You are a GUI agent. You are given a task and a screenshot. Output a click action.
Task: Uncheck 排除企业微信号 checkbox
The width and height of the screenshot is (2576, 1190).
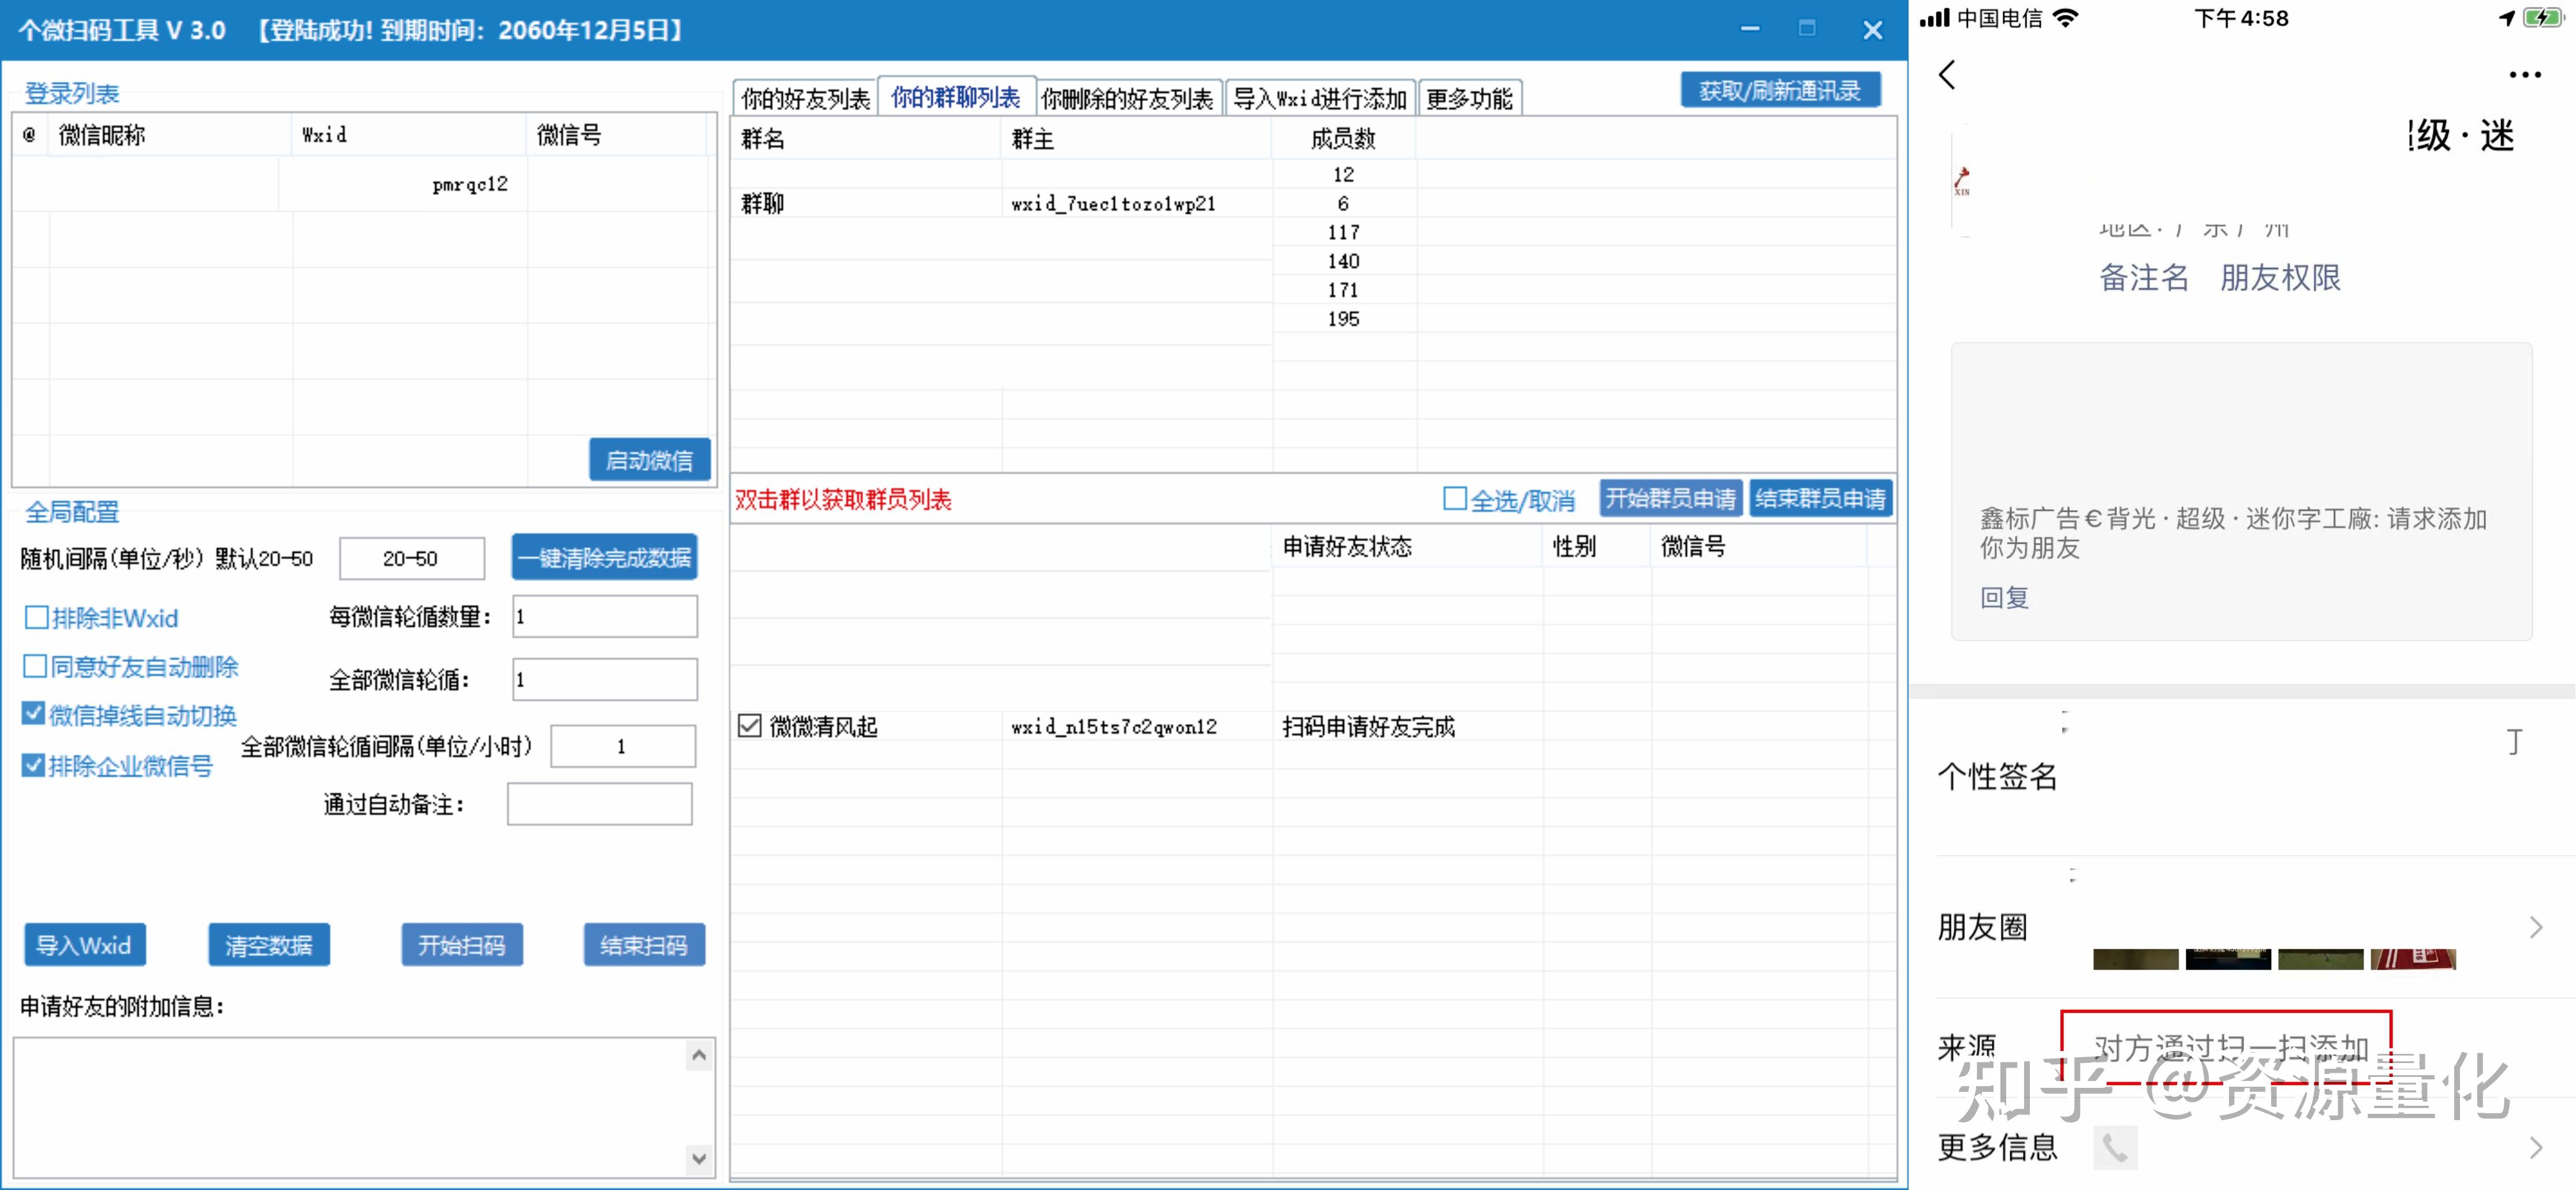[x=34, y=765]
